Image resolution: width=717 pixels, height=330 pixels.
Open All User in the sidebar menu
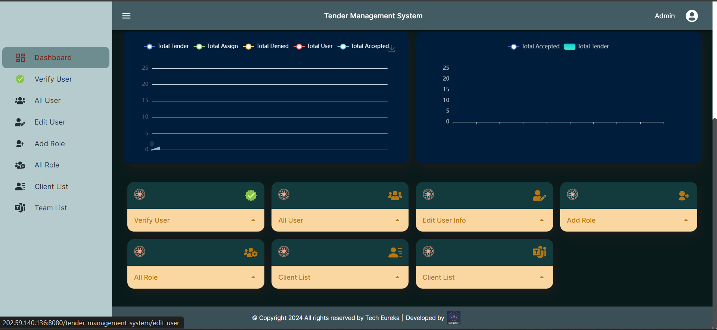point(56,101)
